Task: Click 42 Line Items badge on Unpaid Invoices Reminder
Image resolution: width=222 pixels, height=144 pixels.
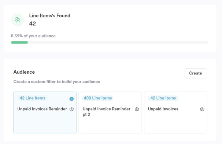Action: coord(33,98)
